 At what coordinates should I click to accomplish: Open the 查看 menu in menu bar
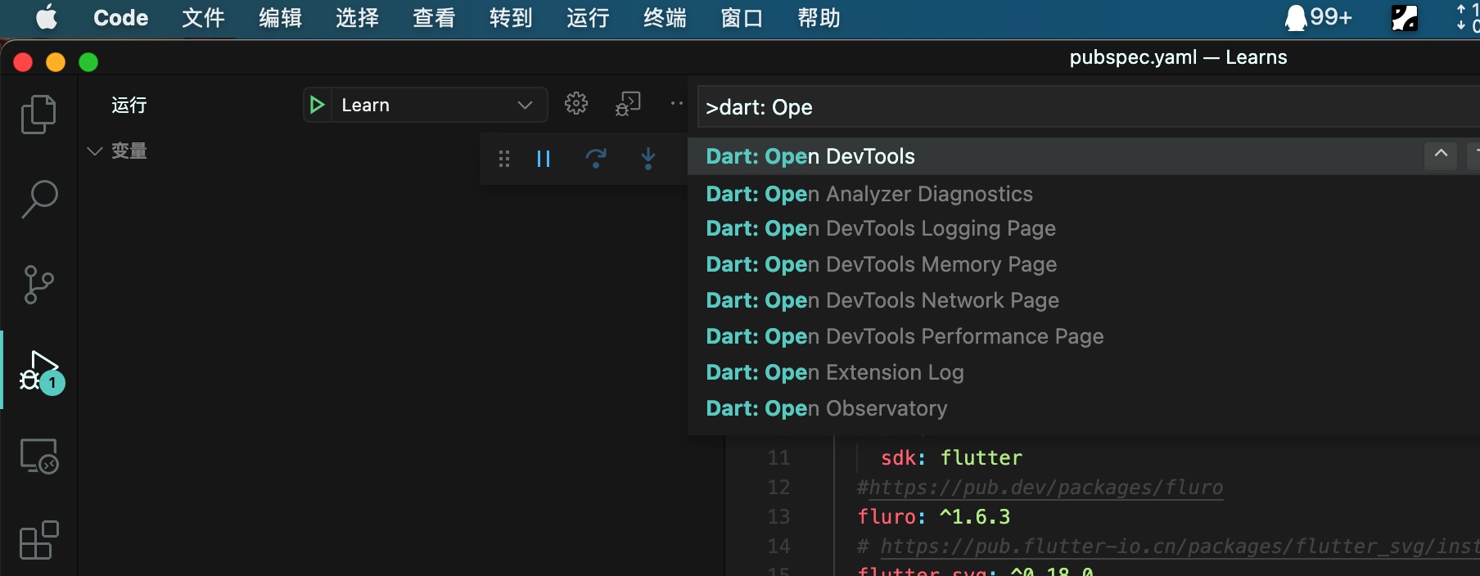click(x=433, y=18)
